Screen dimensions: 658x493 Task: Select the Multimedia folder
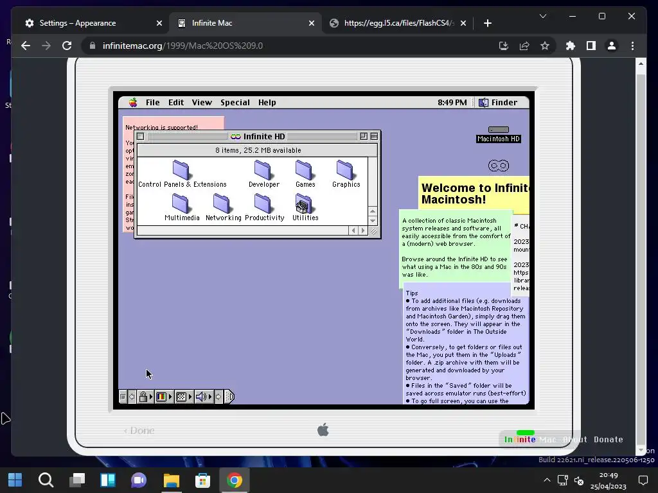coord(182,207)
